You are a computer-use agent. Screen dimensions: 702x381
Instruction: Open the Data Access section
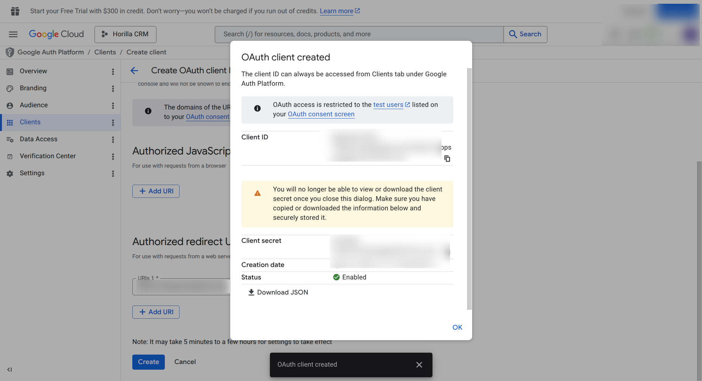(x=39, y=139)
